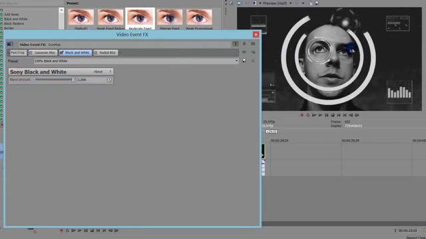Click Next Frame under the video preview
The image size is (426, 239).
point(357,115)
